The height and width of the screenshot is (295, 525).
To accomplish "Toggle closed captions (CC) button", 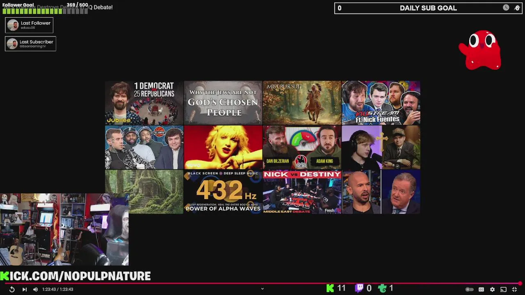I will (481, 289).
